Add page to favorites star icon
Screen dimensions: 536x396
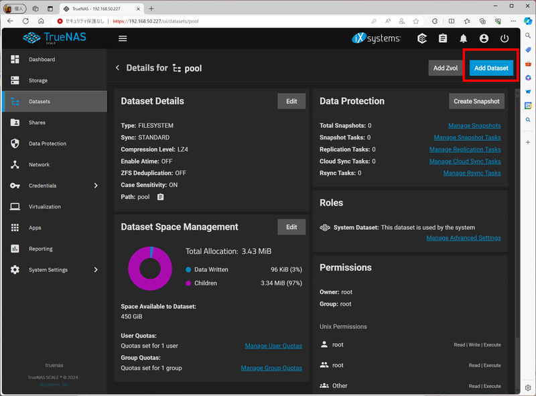pos(416,21)
